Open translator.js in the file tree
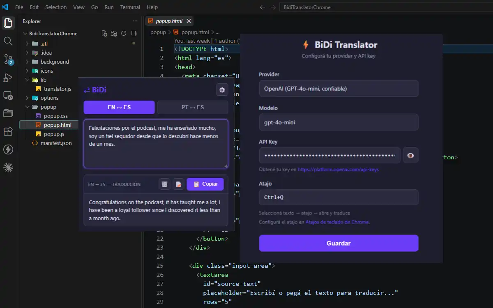Viewport: 493px width, 308px height. [58, 89]
